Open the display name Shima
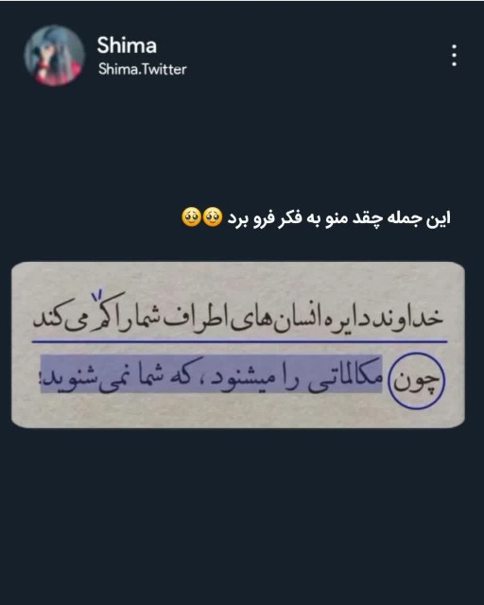Image resolution: width=484 pixels, height=605 pixels. (127, 45)
